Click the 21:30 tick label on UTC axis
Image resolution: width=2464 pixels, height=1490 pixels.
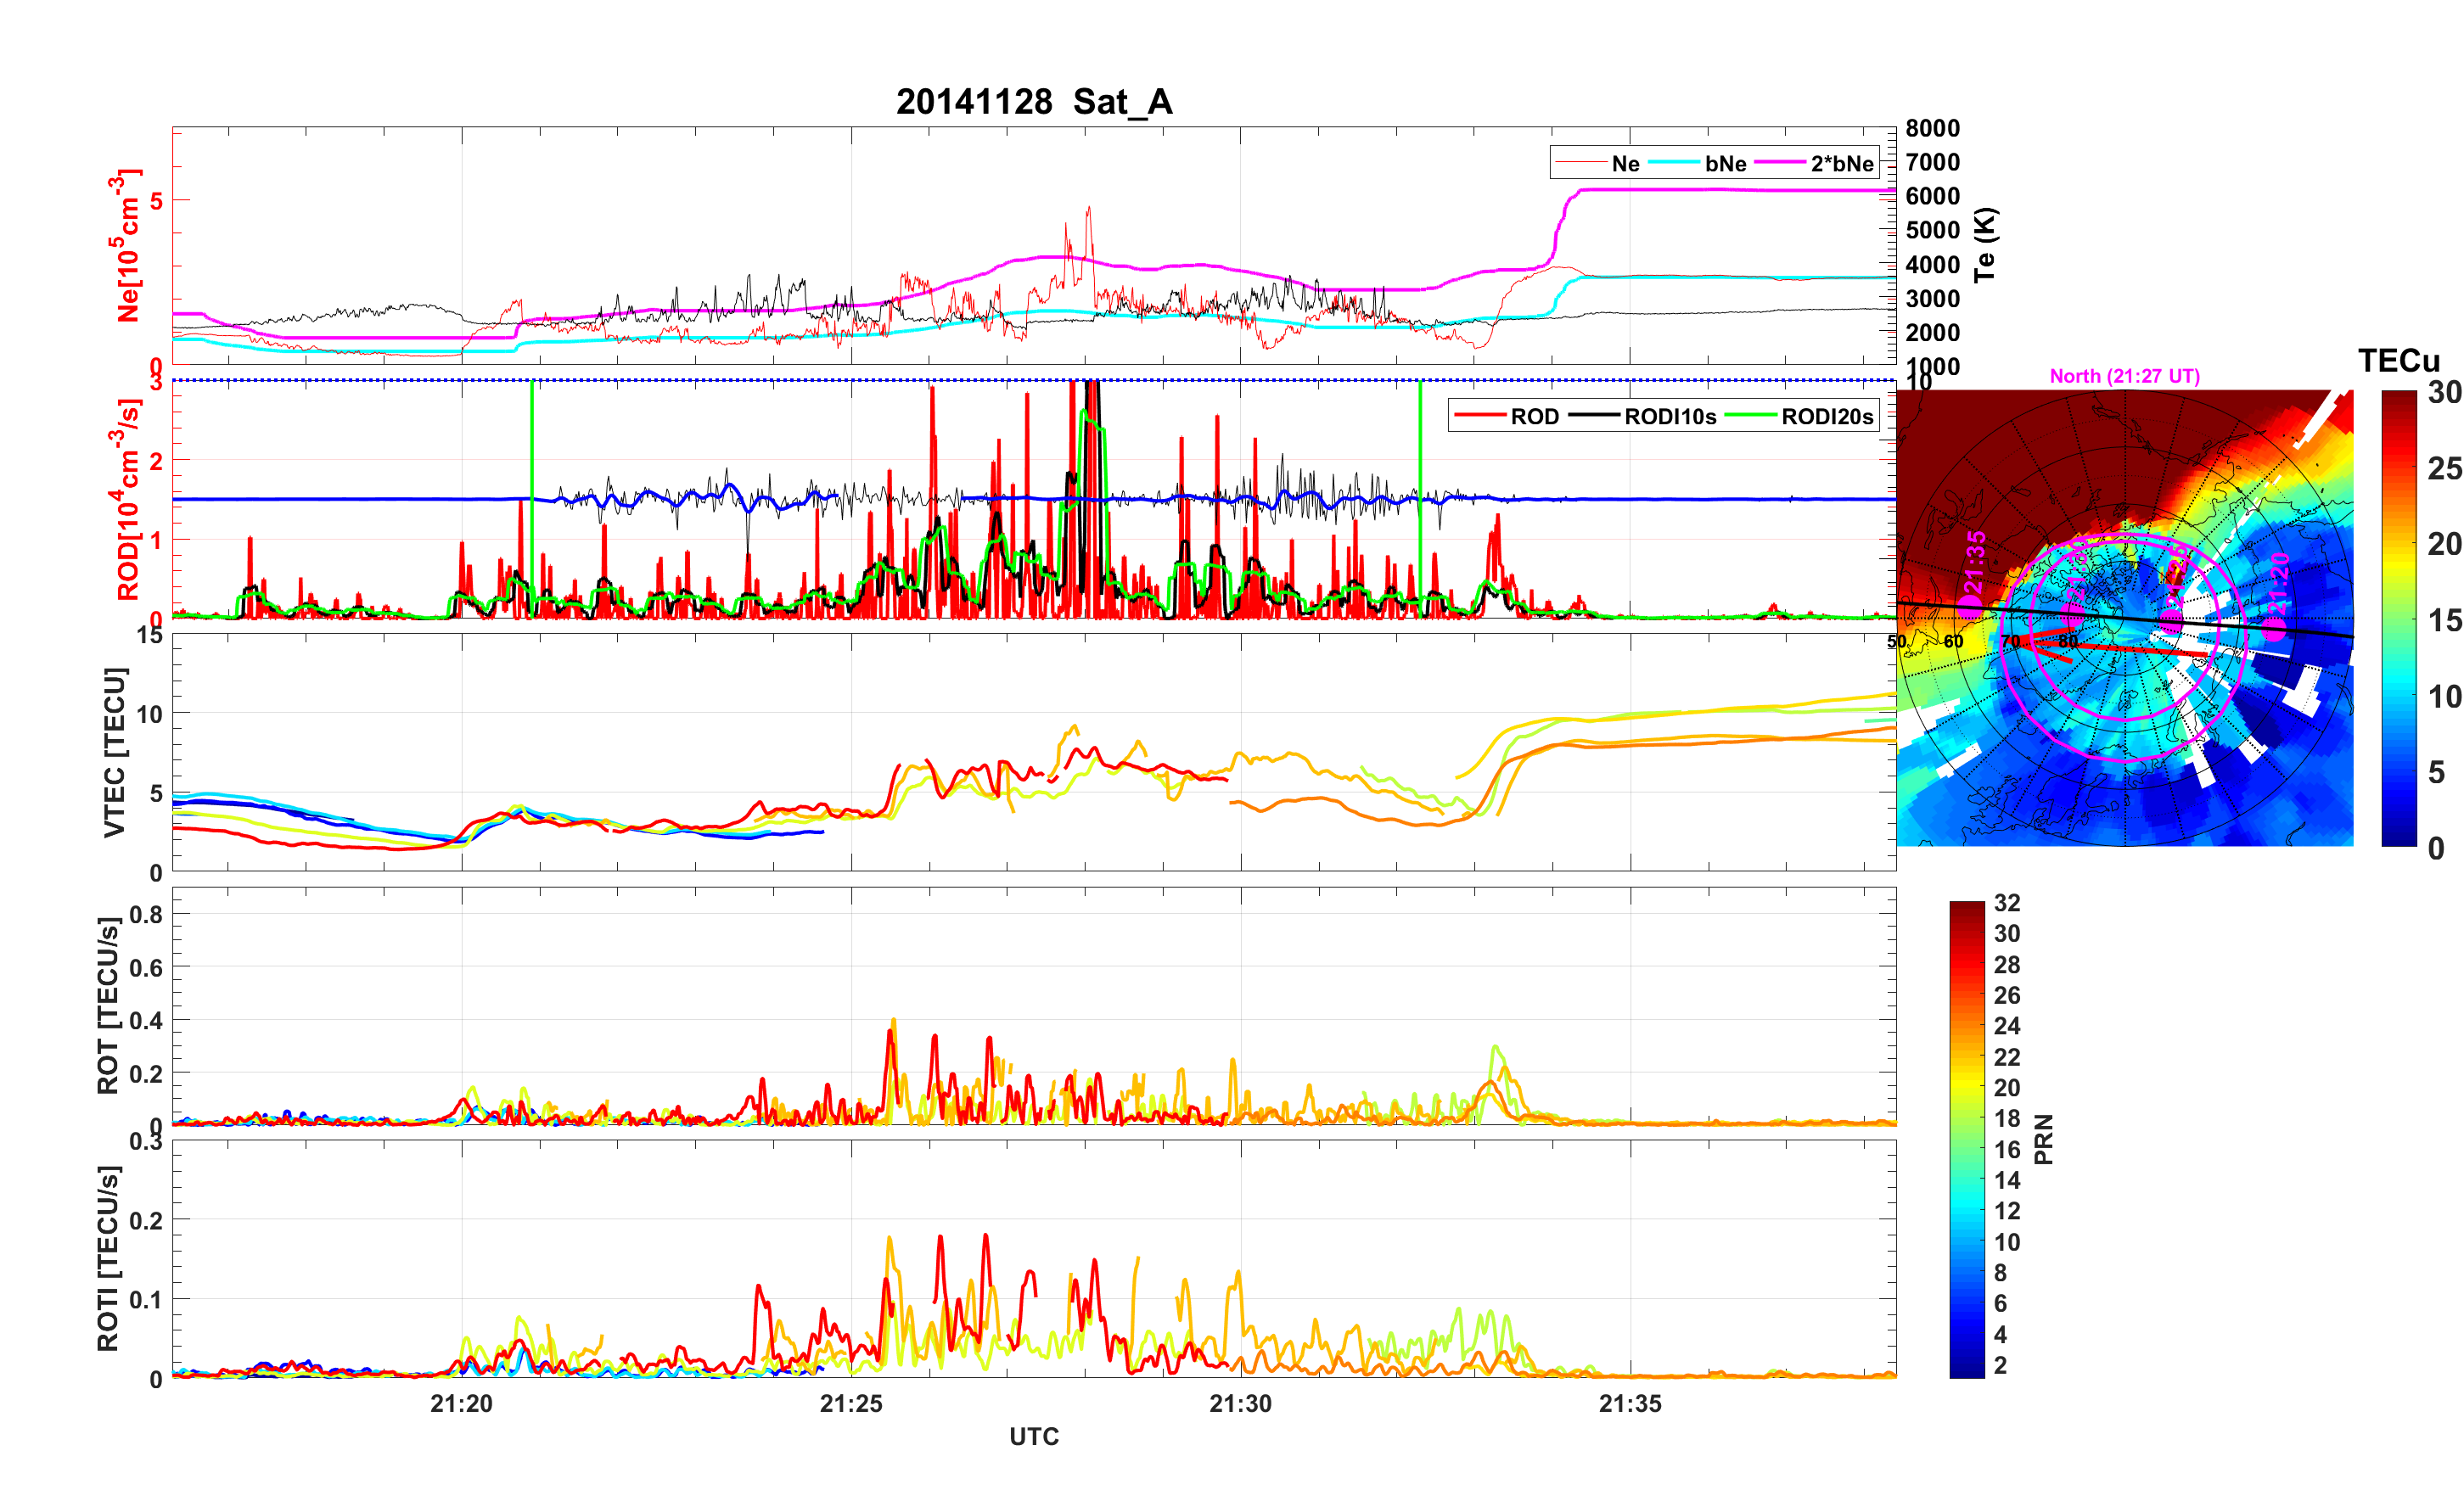(x=1240, y=1403)
